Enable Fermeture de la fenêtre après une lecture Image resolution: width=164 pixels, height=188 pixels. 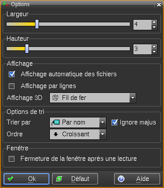(x=12, y=159)
